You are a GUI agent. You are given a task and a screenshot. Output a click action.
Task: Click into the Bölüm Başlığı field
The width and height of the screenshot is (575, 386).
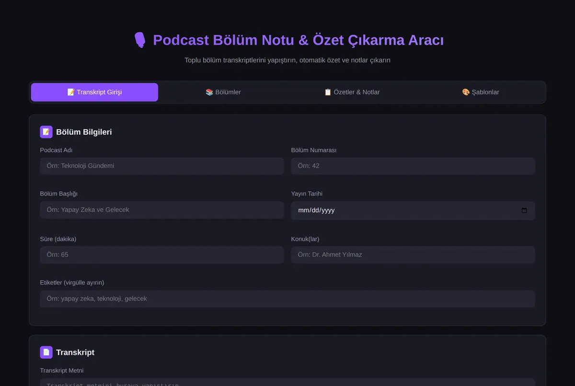point(162,210)
